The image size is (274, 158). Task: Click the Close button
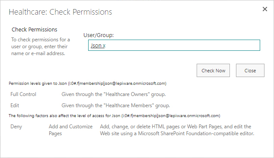click(250, 71)
